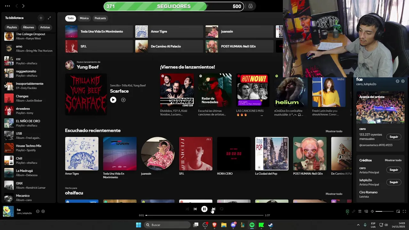409x230 pixels.
Task: Click the follower goal progress bar
Action: 174,6
